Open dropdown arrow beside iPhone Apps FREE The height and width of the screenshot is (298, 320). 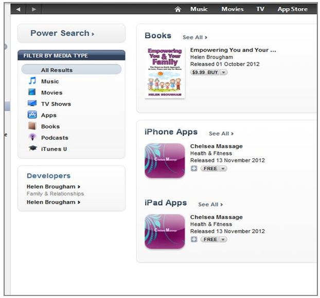[x=223, y=169]
